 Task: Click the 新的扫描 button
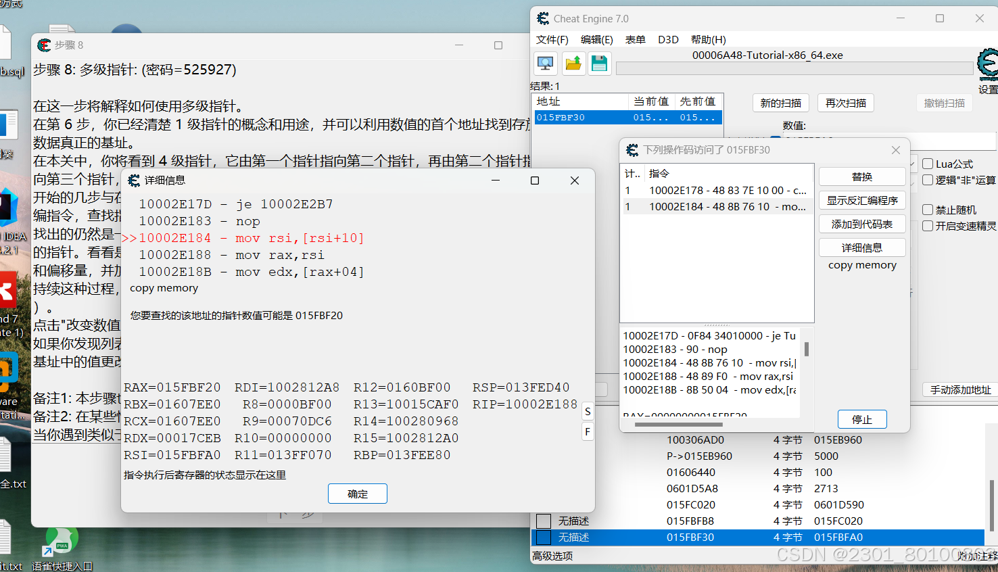coord(780,103)
